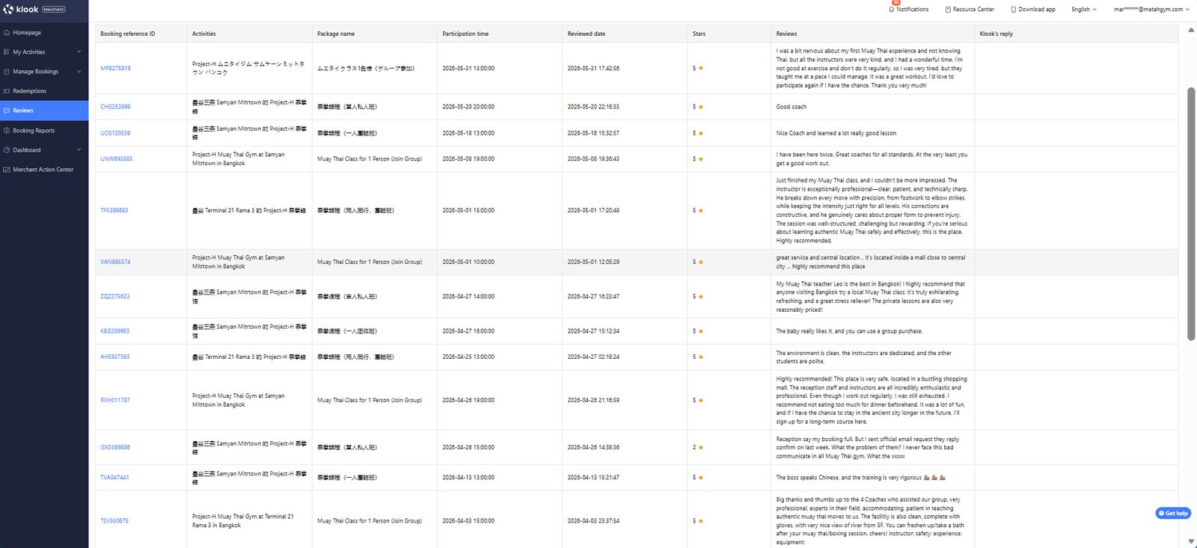Viewport: 1197px width, 548px height.
Task: Click participation time 2026-04-13 13:00:00
Action: (x=468, y=478)
